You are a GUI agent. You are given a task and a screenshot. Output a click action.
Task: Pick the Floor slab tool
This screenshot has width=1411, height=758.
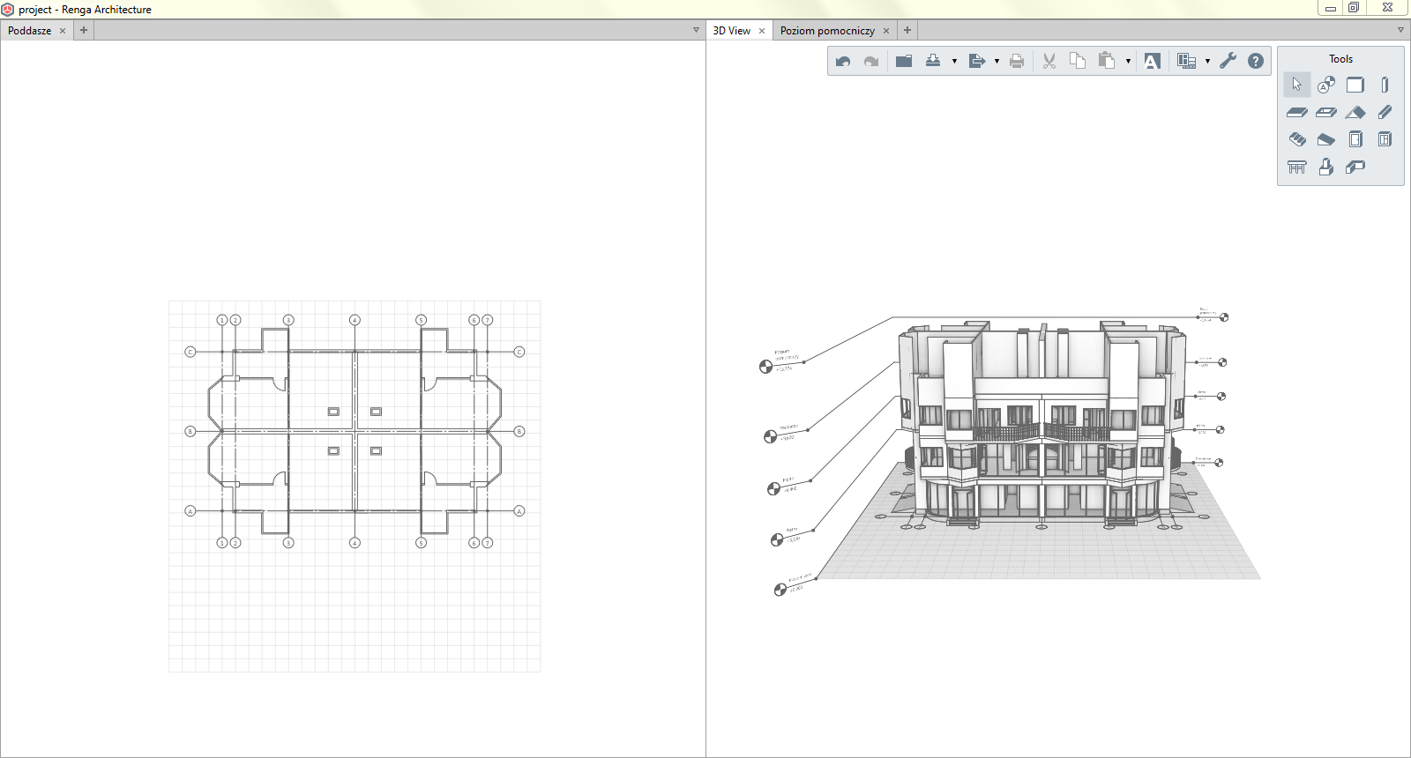coord(1297,112)
